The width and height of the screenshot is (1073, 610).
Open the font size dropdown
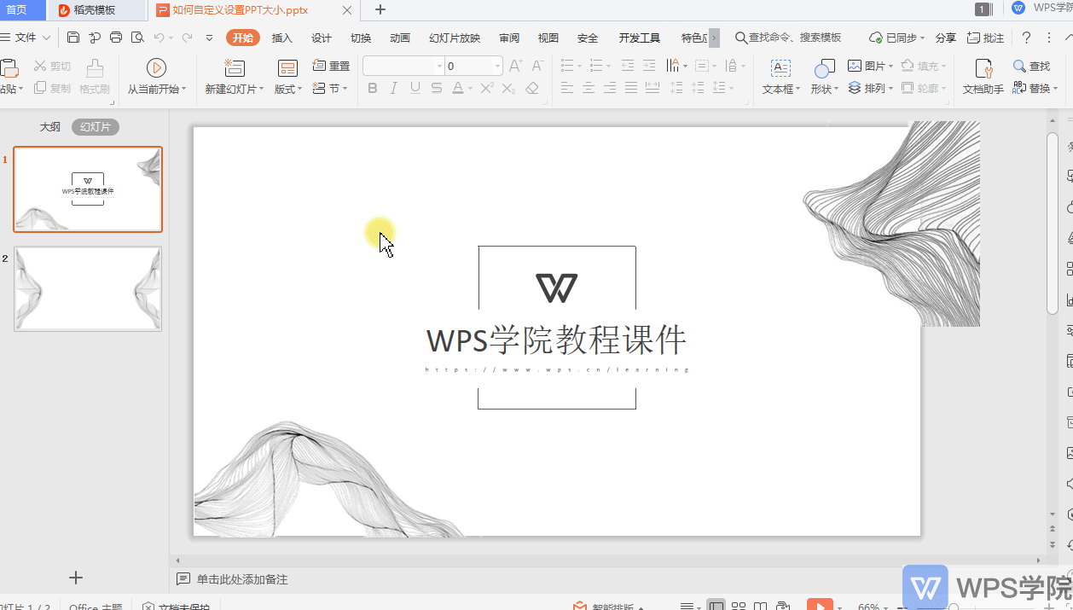(x=498, y=66)
